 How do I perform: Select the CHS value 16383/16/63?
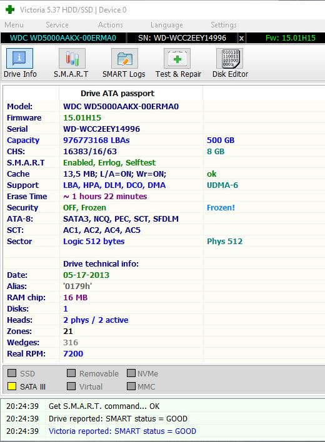click(90, 152)
